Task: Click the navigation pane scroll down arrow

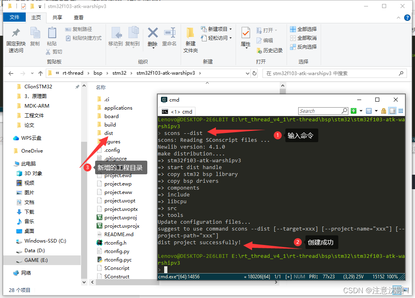Action: [84, 282]
